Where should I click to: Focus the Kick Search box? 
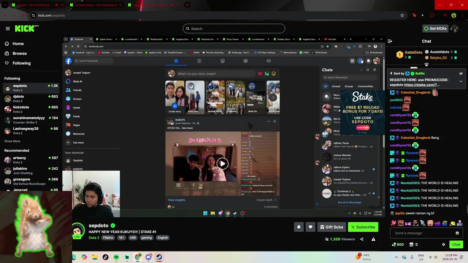tap(234, 28)
